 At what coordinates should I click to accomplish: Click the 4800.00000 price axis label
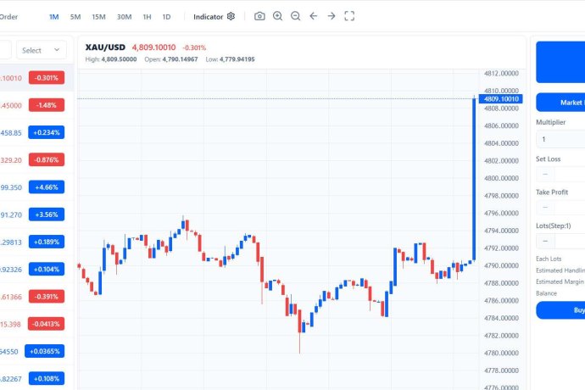click(x=501, y=178)
